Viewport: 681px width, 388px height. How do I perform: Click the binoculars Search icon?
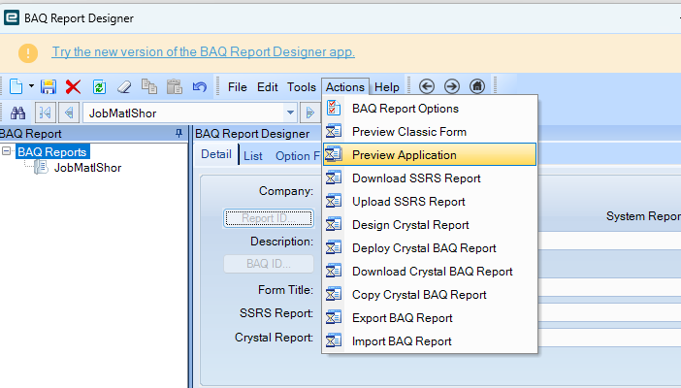pos(17,112)
